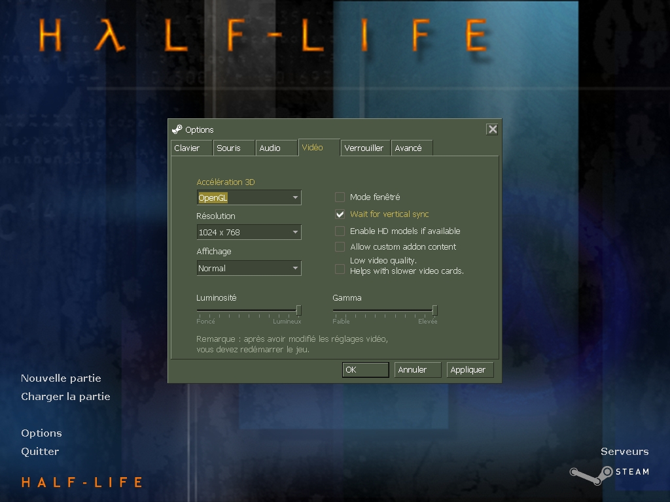Click the Gamma slider handle

click(434, 310)
